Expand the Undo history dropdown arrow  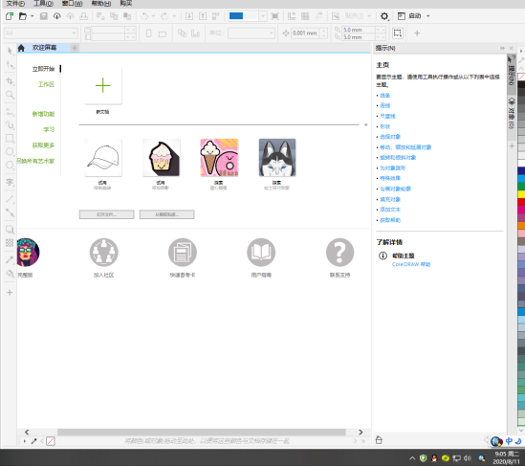(153, 16)
